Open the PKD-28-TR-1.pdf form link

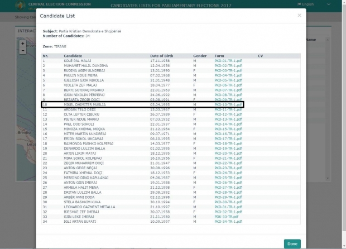click(x=228, y=192)
